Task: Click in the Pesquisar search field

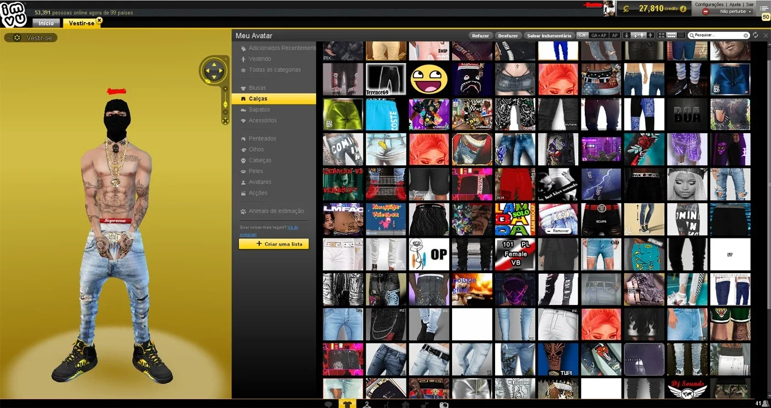Action: [718, 35]
